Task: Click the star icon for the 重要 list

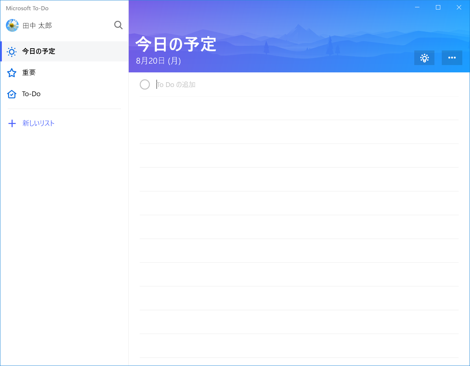Action: click(11, 73)
